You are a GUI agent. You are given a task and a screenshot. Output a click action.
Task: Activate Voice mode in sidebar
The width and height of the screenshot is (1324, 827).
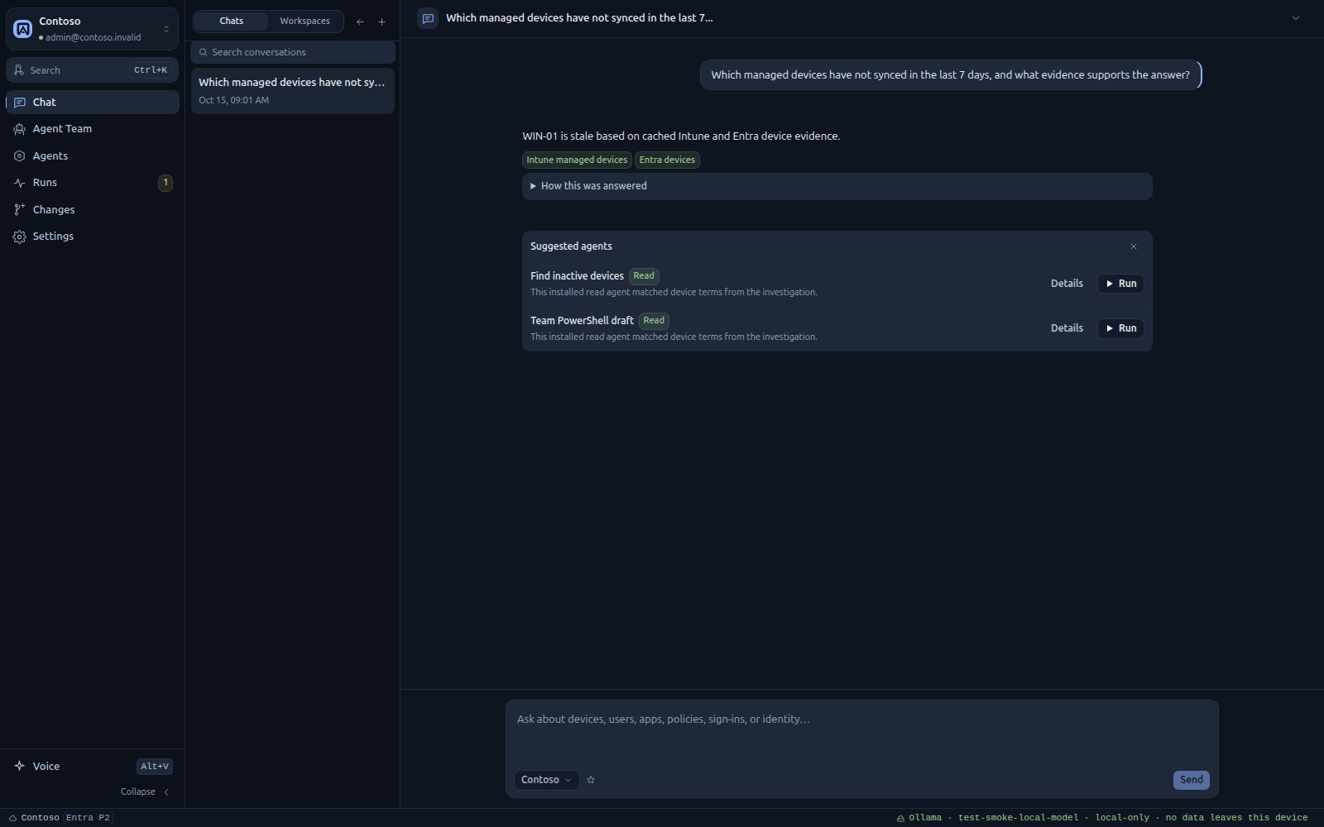pos(92,766)
